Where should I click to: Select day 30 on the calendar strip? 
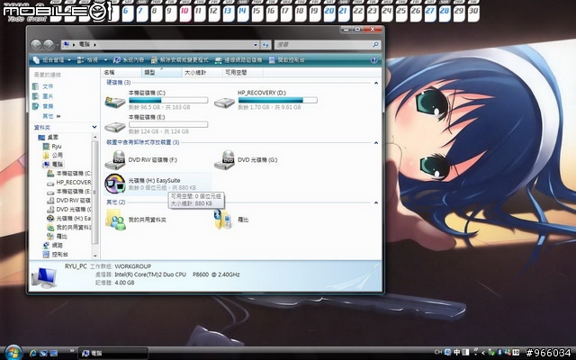pos(473,12)
